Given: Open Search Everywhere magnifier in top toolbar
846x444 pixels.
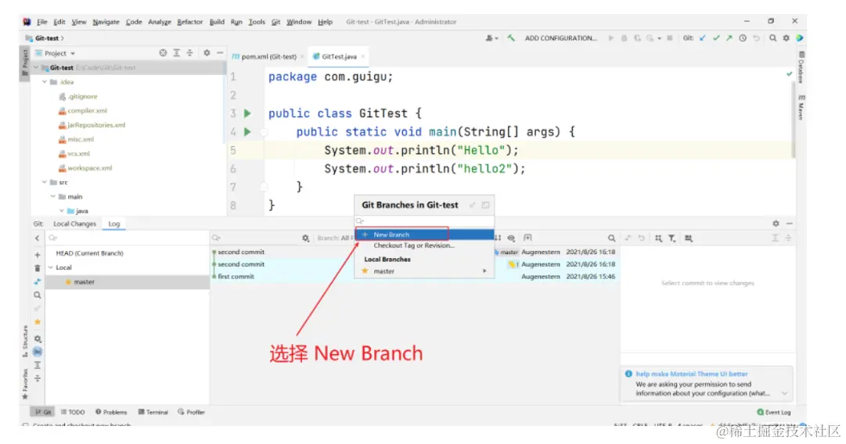Looking at the screenshot, I should pos(773,38).
